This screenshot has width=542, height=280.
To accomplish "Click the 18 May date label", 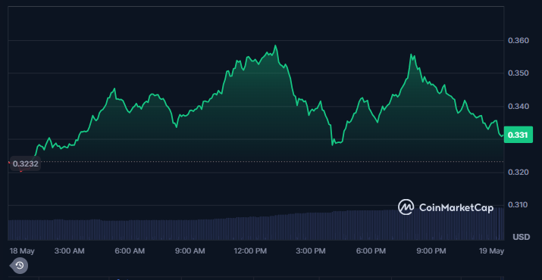I will [22, 251].
